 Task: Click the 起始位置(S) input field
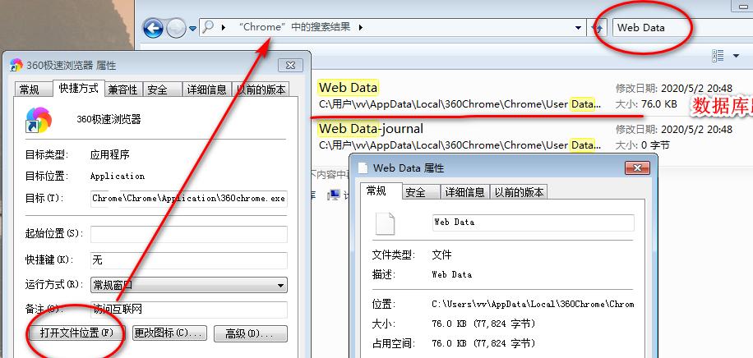tap(189, 234)
